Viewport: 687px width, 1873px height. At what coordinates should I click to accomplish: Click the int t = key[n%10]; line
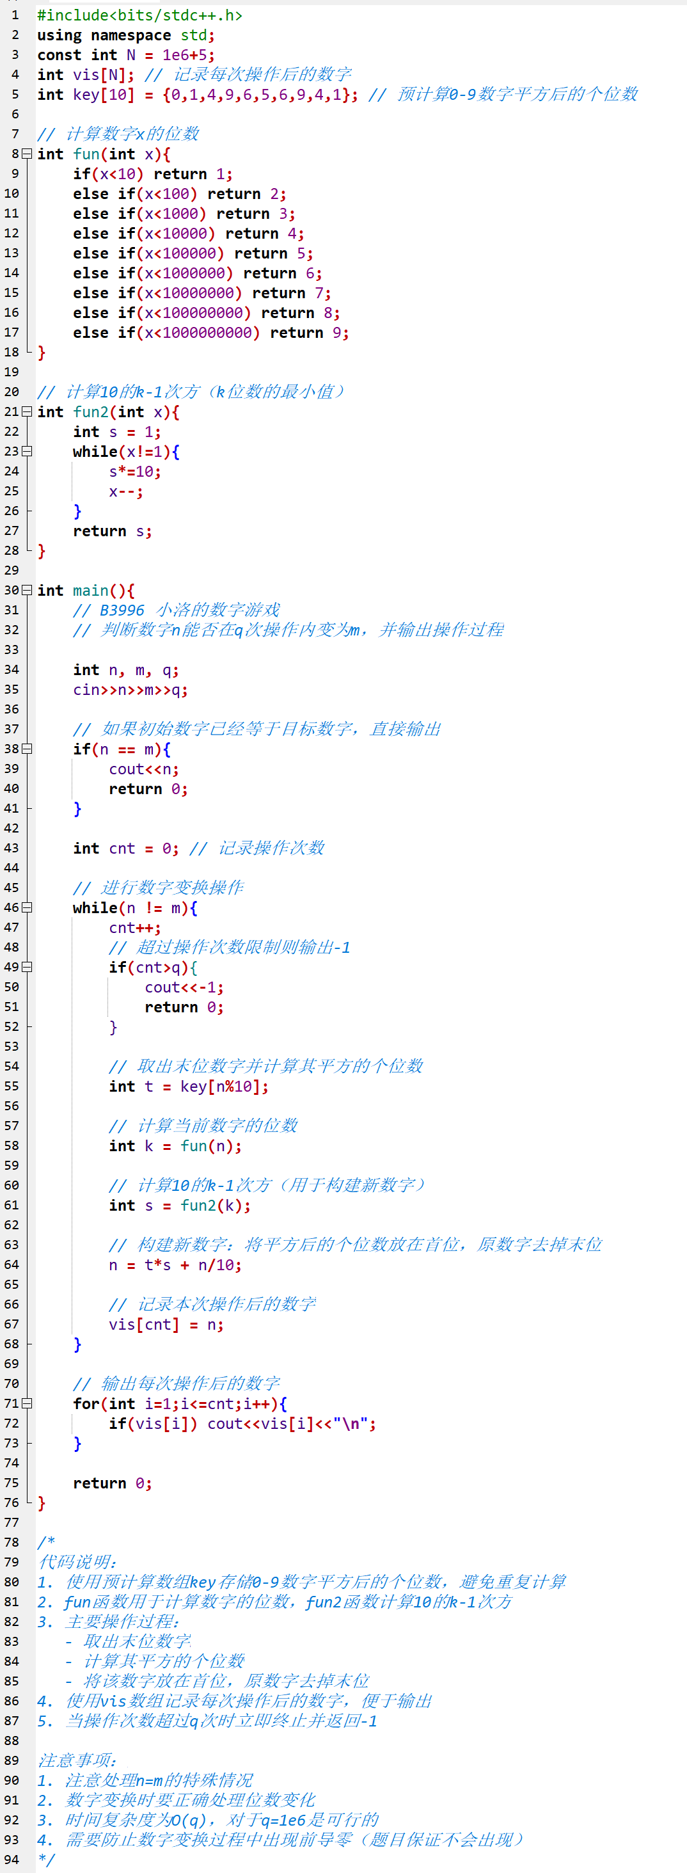coord(189,1087)
